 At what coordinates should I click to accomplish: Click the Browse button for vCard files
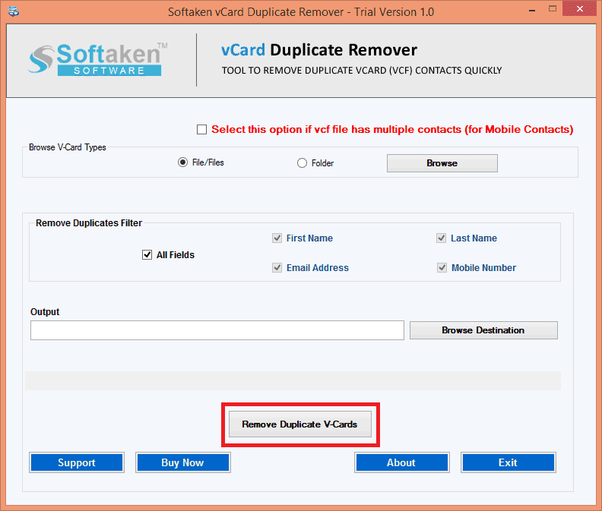point(442,163)
